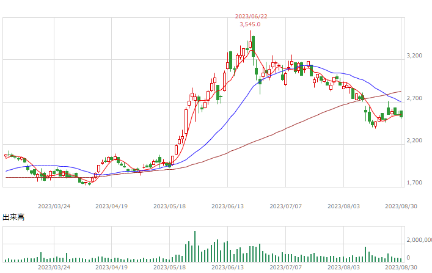
Task: Click 2023/04/19 date under the price chart
Action: point(112,206)
